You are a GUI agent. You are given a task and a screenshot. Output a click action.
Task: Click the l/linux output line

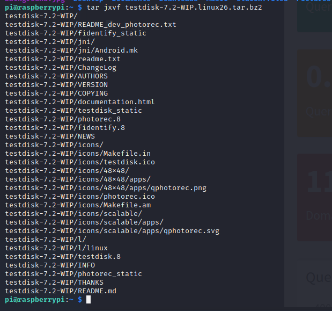pyautogui.click(x=56, y=248)
